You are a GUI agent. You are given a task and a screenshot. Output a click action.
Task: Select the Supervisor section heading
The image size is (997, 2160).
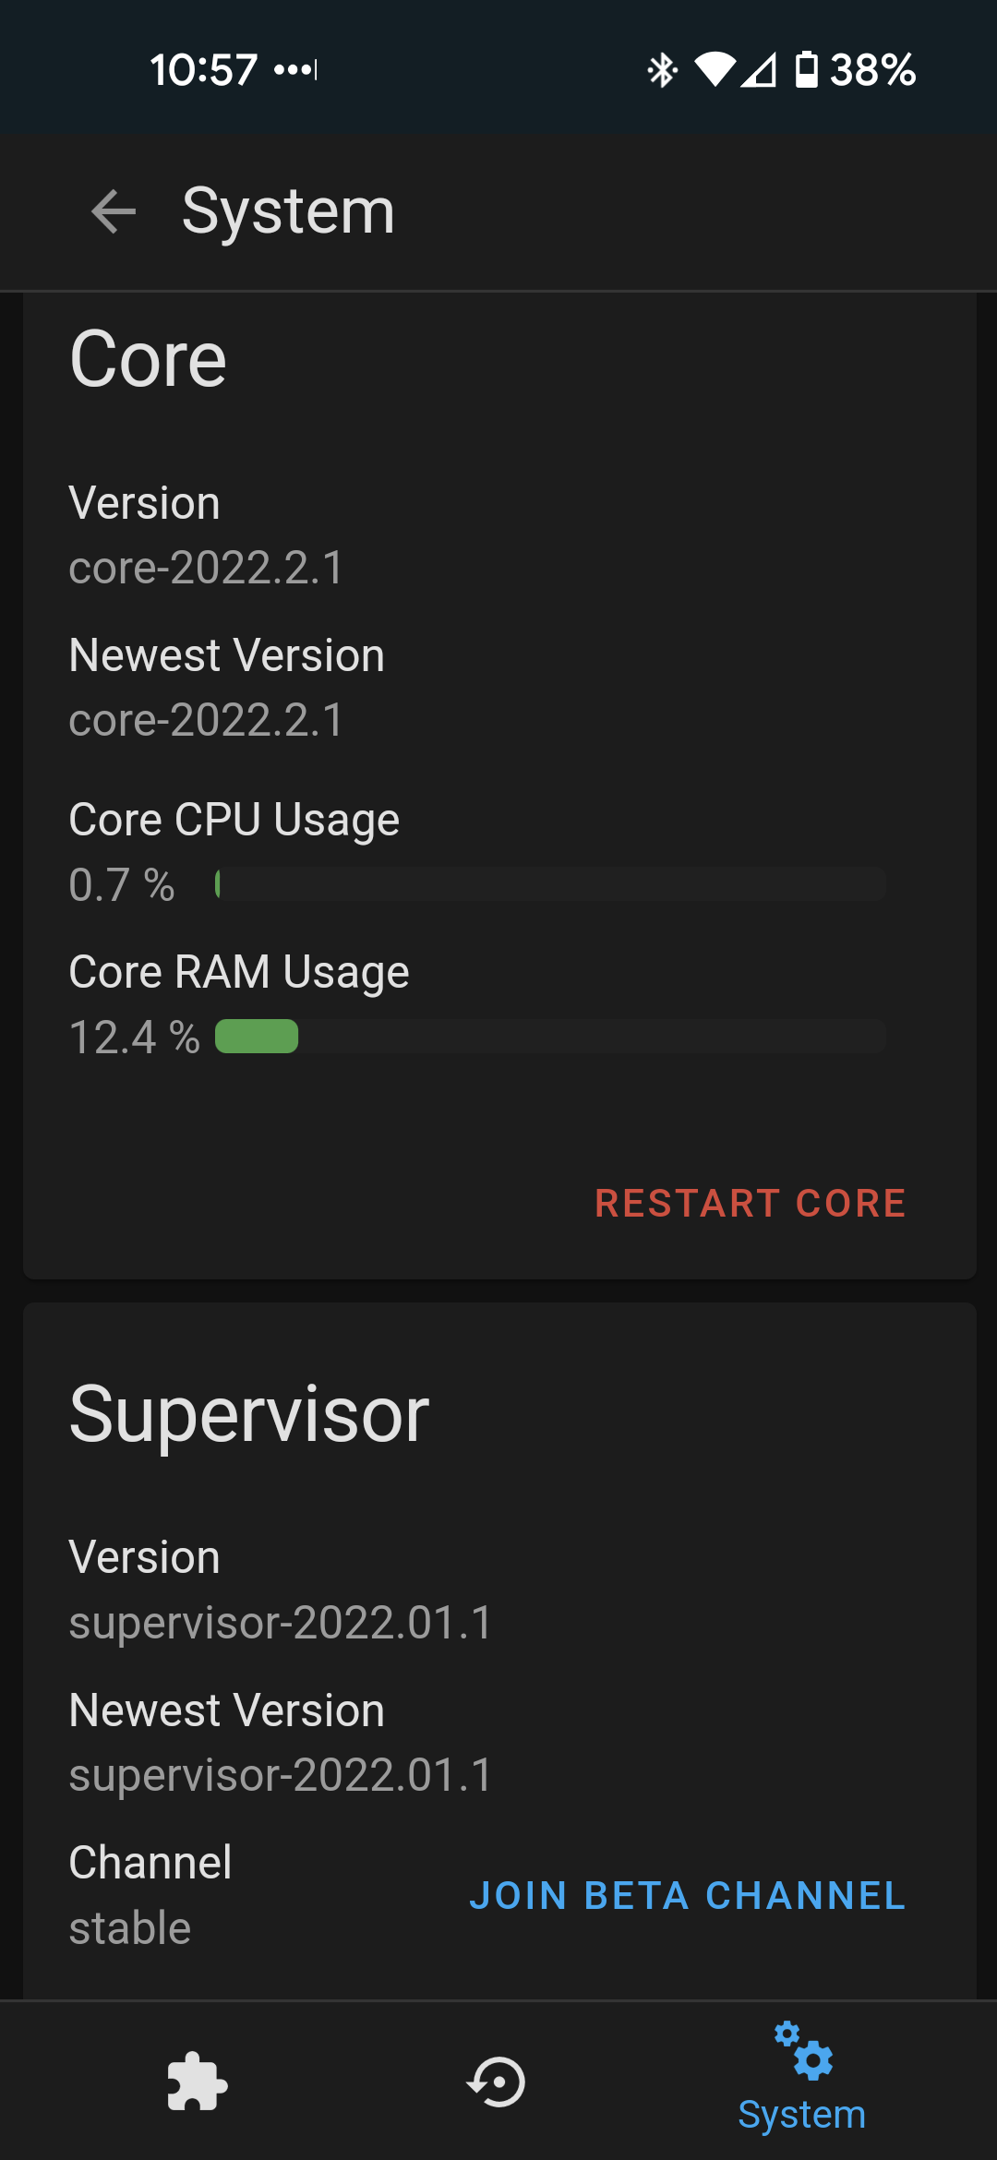point(249,1412)
